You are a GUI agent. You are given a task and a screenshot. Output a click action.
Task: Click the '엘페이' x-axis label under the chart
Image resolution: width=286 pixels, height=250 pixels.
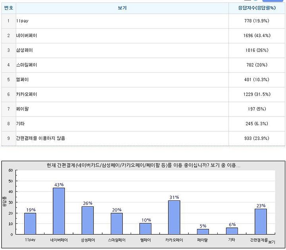pos(145,240)
